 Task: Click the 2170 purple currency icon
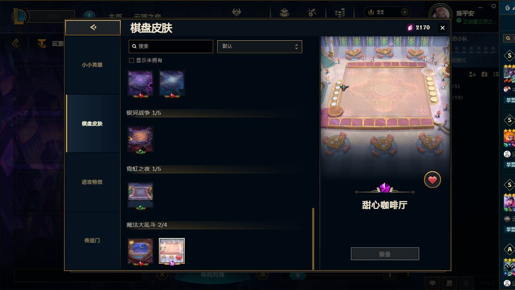[x=410, y=28]
